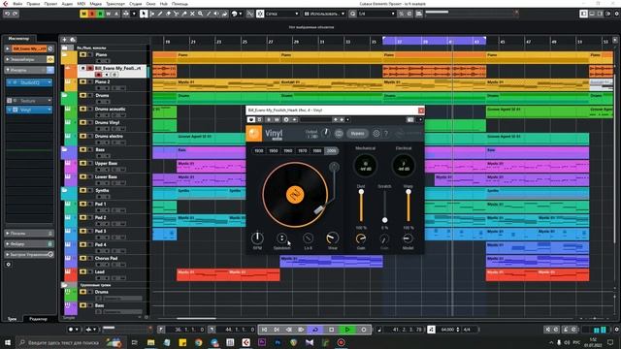Open the MIDI menu
The height and width of the screenshot is (349, 621).
coord(82,4)
